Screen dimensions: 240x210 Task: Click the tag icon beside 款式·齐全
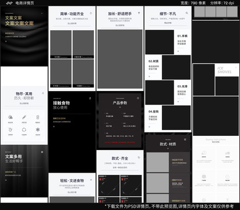[139, 157]
